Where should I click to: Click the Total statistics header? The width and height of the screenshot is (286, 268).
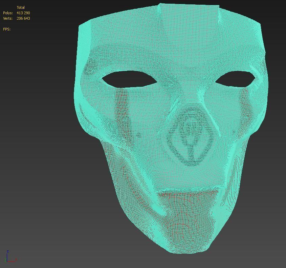21,7
